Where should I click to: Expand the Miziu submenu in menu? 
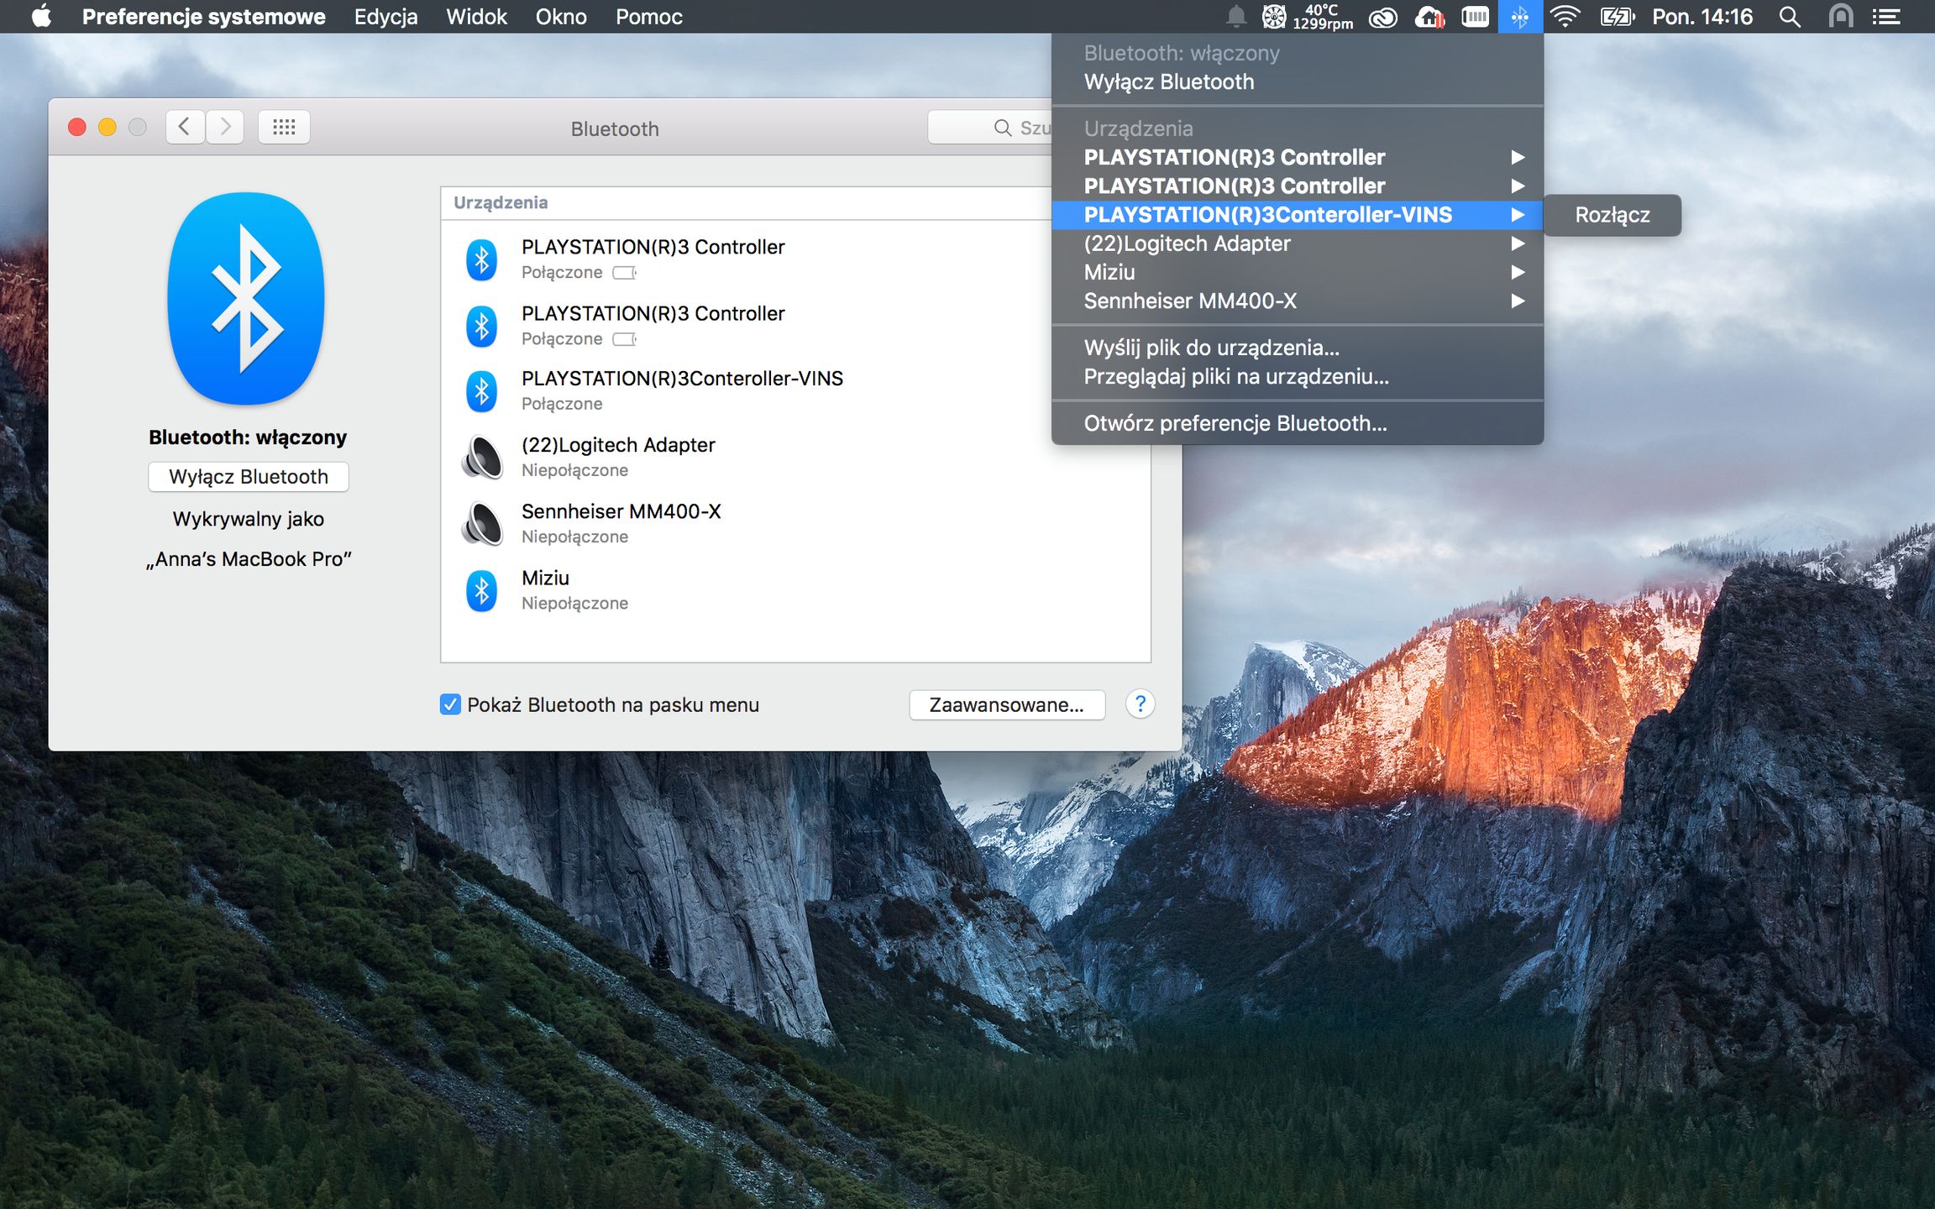coord(1517,272)
